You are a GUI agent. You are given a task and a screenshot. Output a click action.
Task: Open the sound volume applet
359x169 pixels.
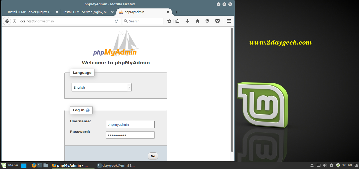pos(325,165)
